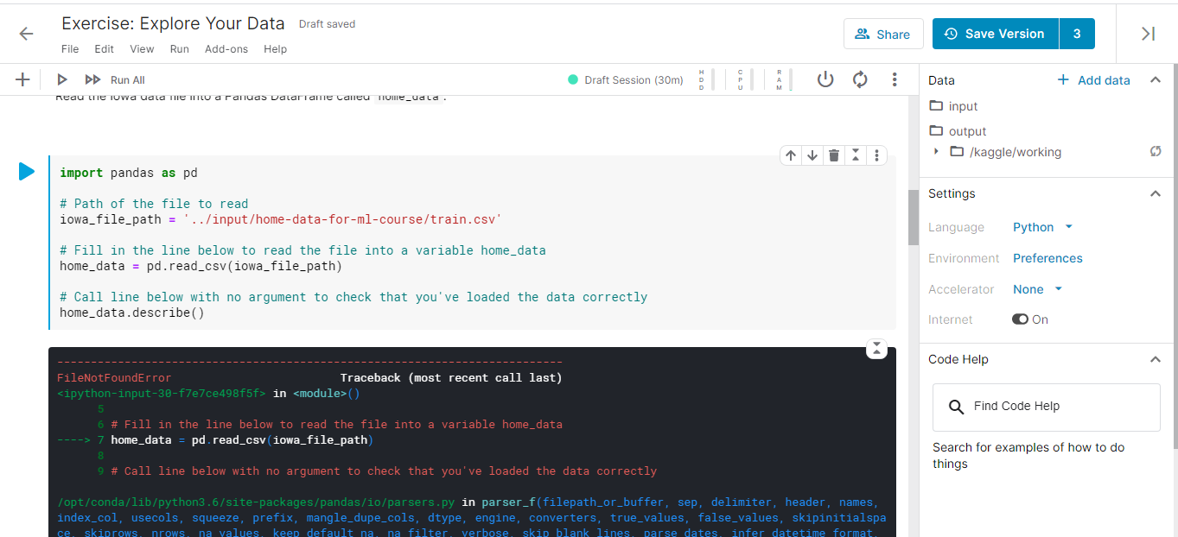The height and width of the screenshot is (537, 1178).
Task: Collapse the cell output panel
Action: click(876, 349)
